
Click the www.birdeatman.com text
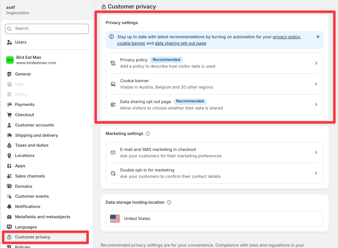tap(36, 63)
